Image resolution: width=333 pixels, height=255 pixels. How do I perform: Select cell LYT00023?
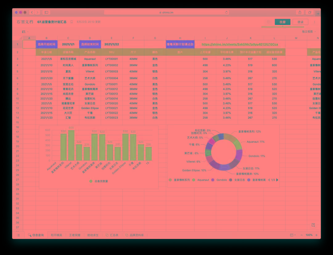112,118
